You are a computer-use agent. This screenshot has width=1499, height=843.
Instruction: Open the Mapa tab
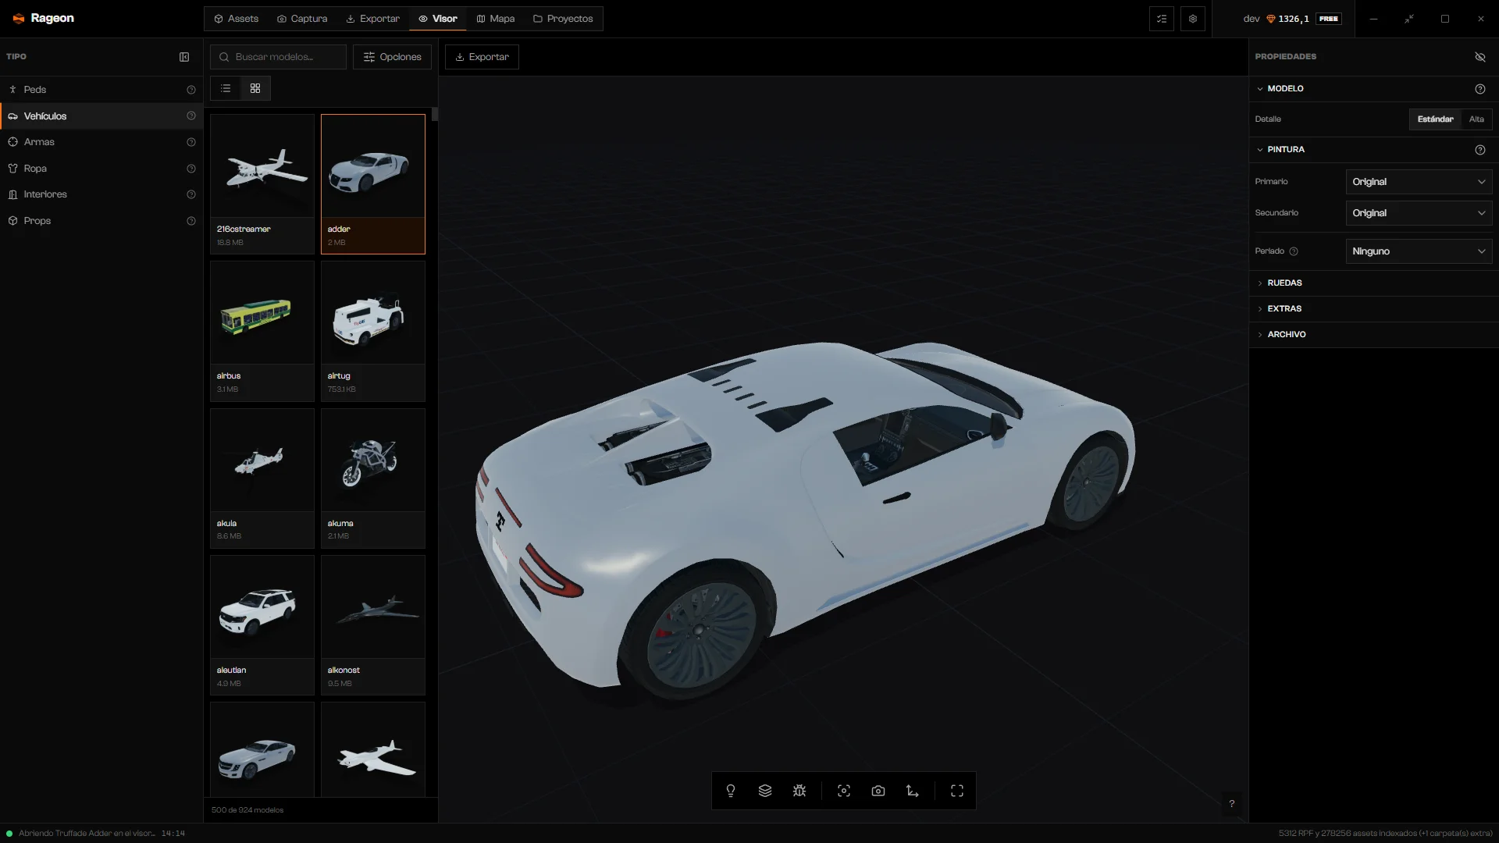pyautogui.click(x=496, y=19)
